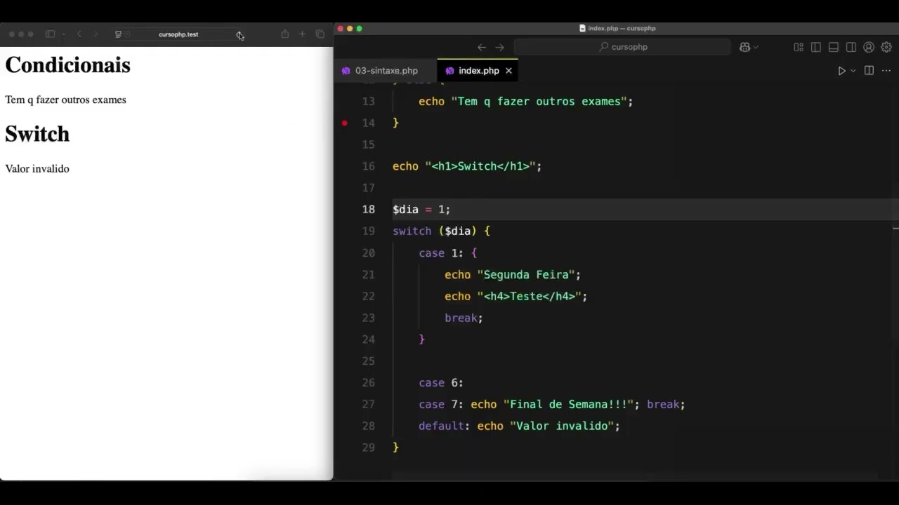This screenshot has width=899, height=505.
Task: Click the cursophp.test address bar
Action: coord(178,34)
